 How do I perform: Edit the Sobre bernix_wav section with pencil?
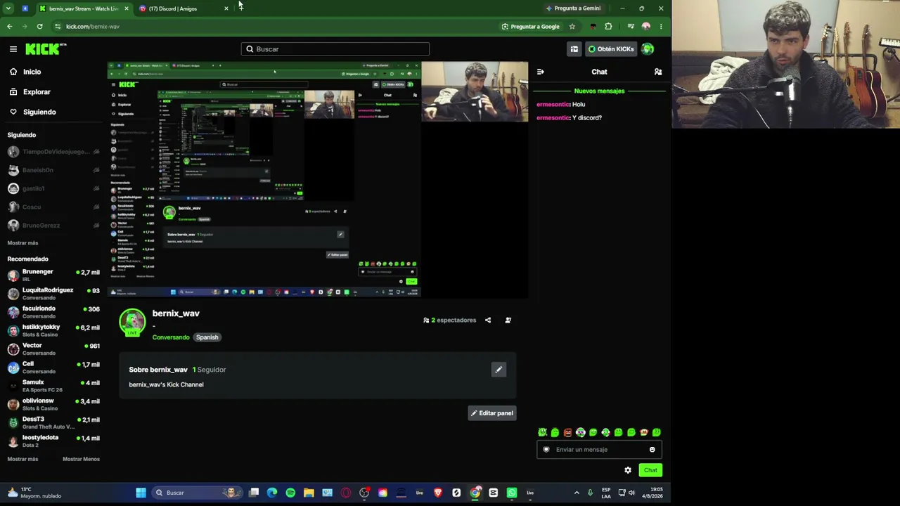coord(499,370)
